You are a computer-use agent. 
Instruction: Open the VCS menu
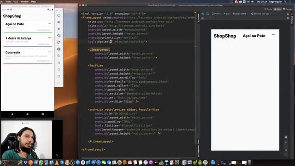coord(15,1)
